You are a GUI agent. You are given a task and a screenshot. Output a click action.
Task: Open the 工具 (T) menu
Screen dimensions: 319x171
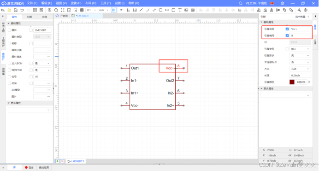[x=106, y=3]
